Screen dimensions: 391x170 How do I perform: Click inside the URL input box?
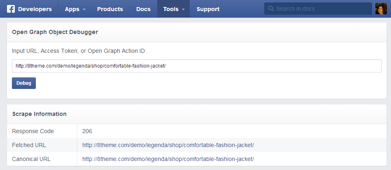(x=196, y=66)
